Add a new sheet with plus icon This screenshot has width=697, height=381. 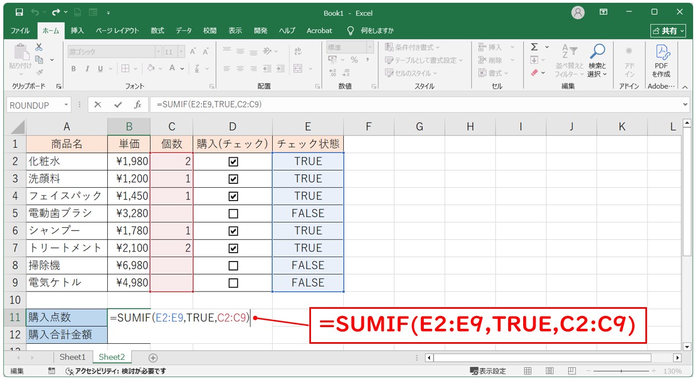153,358
